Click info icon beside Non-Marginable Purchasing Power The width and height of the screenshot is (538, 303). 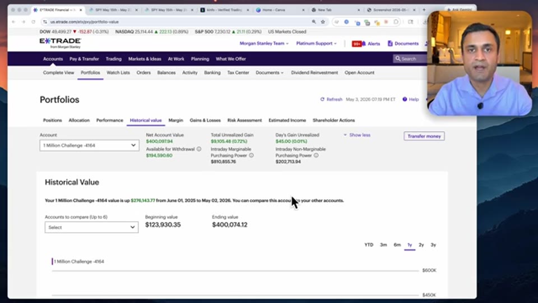316,155
